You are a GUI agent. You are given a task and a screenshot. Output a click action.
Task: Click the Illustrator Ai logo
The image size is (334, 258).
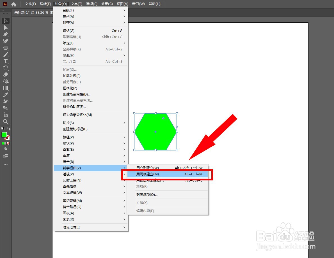pos(5,4)
